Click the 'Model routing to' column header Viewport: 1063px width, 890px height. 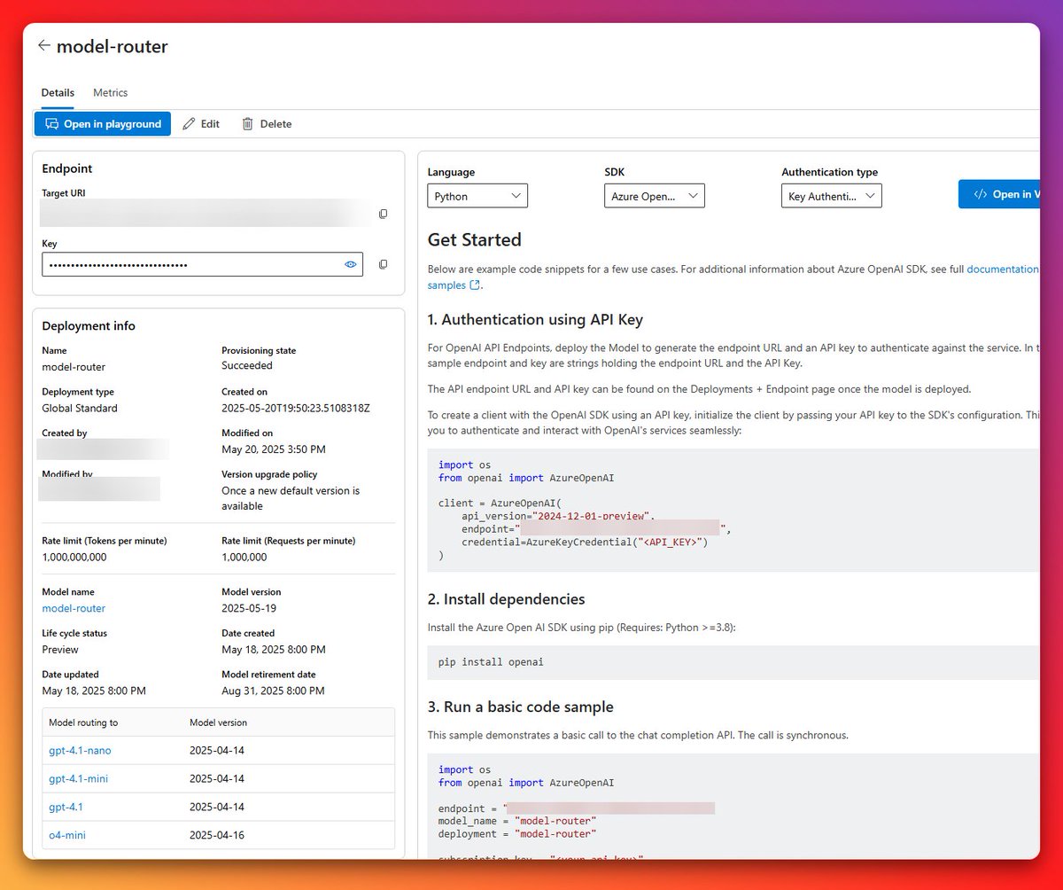coord(83,722)
